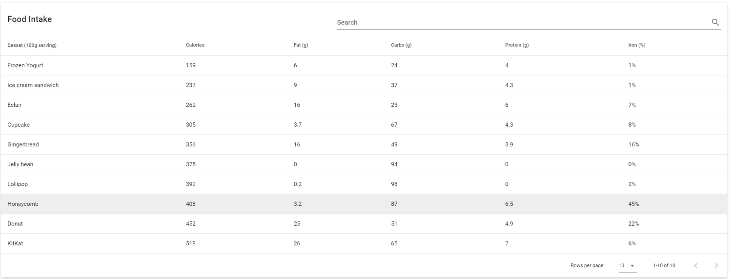Click into the Search field
The width and height of the screenshot is (732, 279).
[x=522, y=22]
